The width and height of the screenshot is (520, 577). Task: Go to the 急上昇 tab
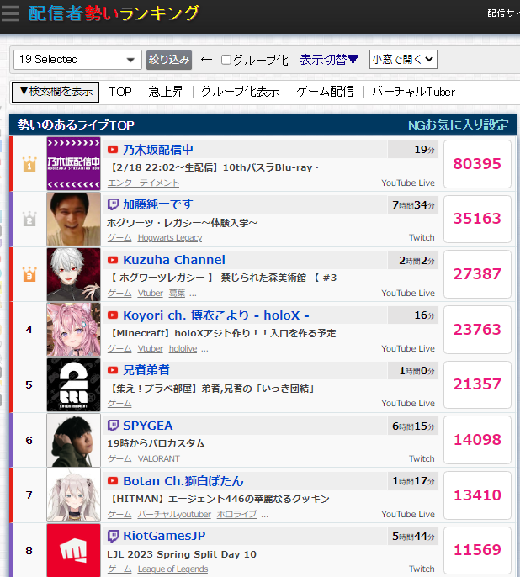[x=166, y=92]
